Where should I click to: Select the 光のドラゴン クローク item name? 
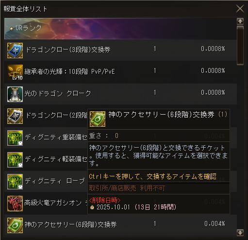tap(58, 93)
